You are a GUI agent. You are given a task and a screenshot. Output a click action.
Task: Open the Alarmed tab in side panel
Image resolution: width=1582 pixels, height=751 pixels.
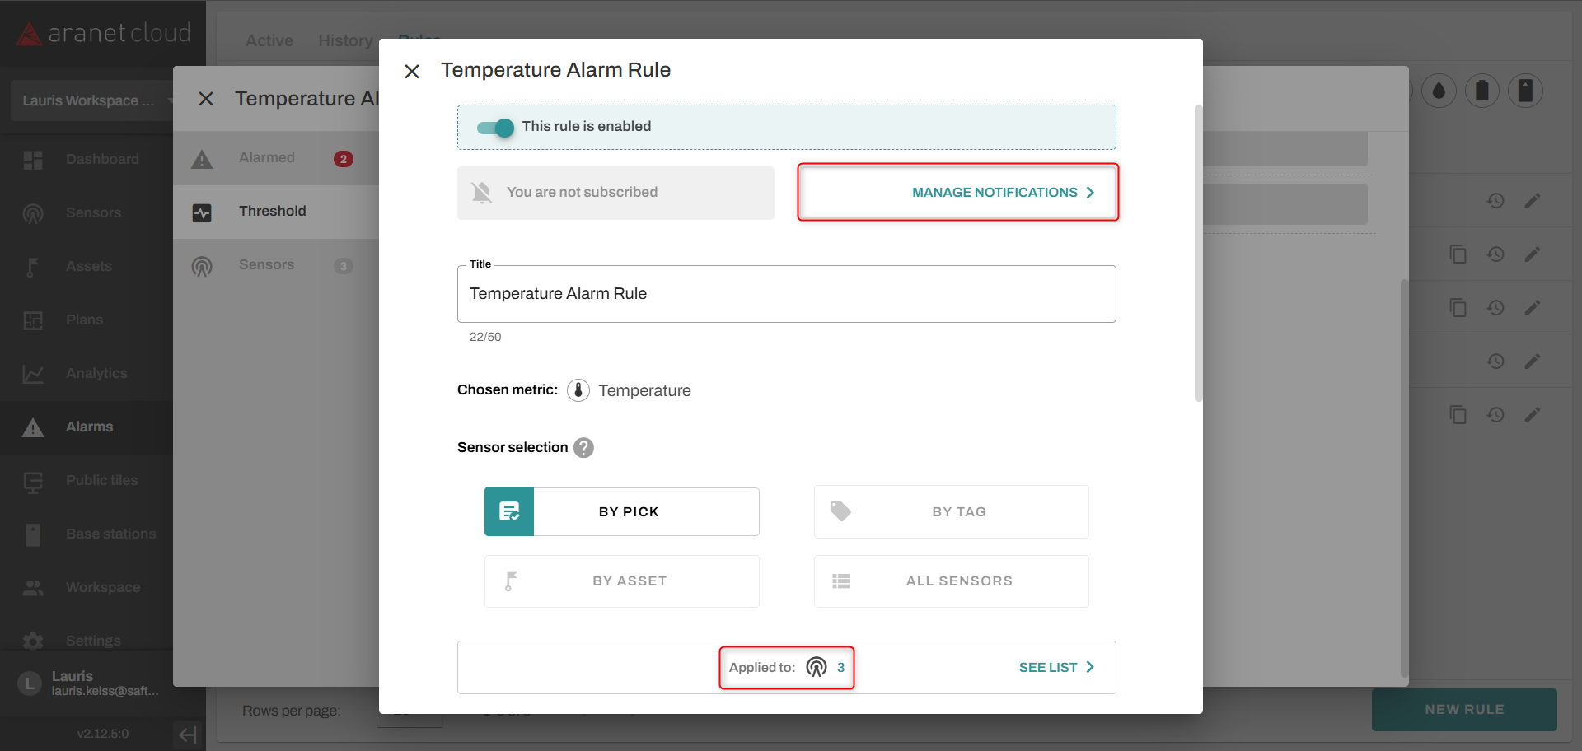[x=267, y=158]
